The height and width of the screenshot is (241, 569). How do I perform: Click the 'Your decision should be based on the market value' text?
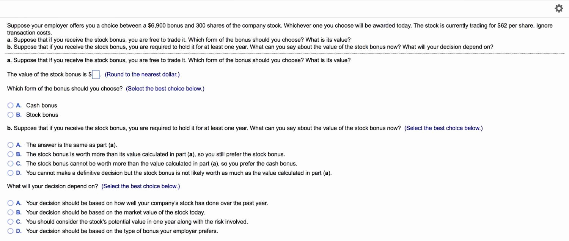point(115,213)
